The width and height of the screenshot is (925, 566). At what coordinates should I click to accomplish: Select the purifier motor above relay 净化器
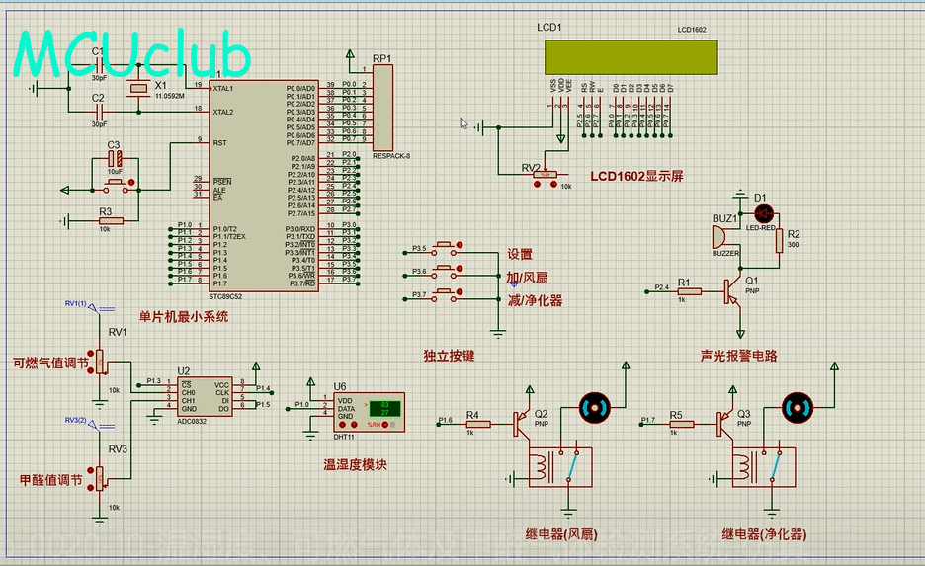coord(798,407)
